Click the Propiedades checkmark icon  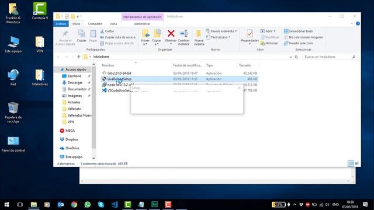[250, 34]
